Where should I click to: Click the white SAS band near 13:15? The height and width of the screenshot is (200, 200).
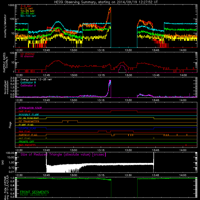coord(101,164)
